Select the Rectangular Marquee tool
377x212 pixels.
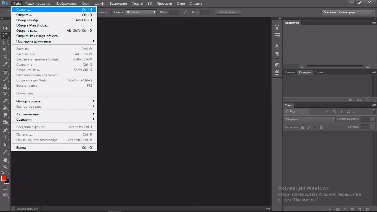click(5, 35)
